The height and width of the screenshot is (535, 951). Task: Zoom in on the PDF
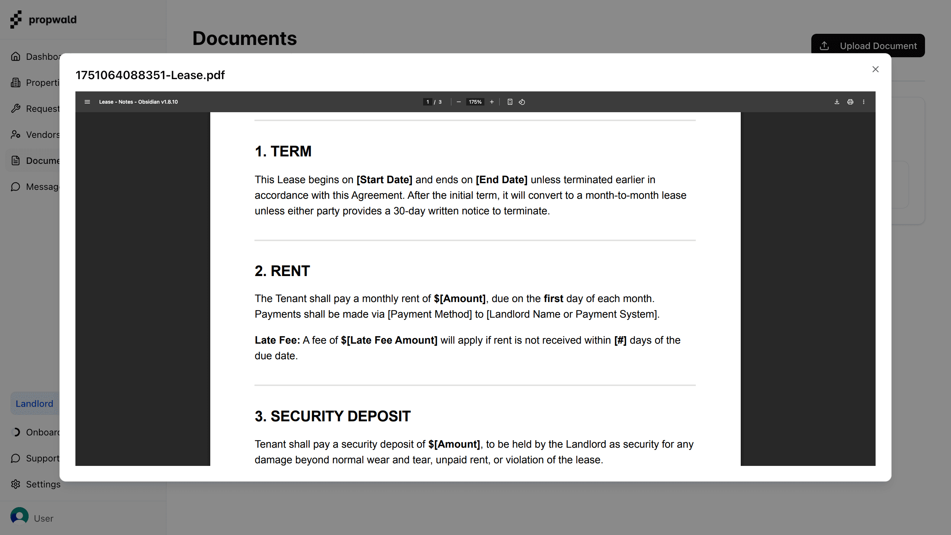[491, 101]
